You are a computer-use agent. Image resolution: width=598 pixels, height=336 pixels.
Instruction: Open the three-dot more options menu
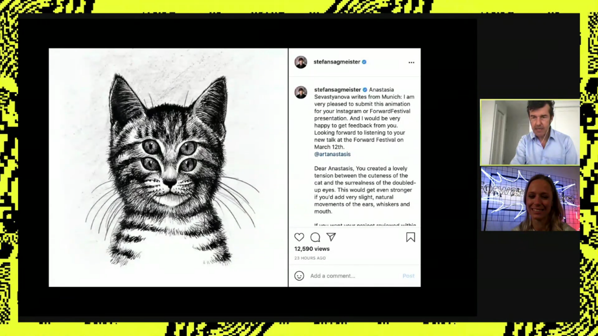pos(411,62)
